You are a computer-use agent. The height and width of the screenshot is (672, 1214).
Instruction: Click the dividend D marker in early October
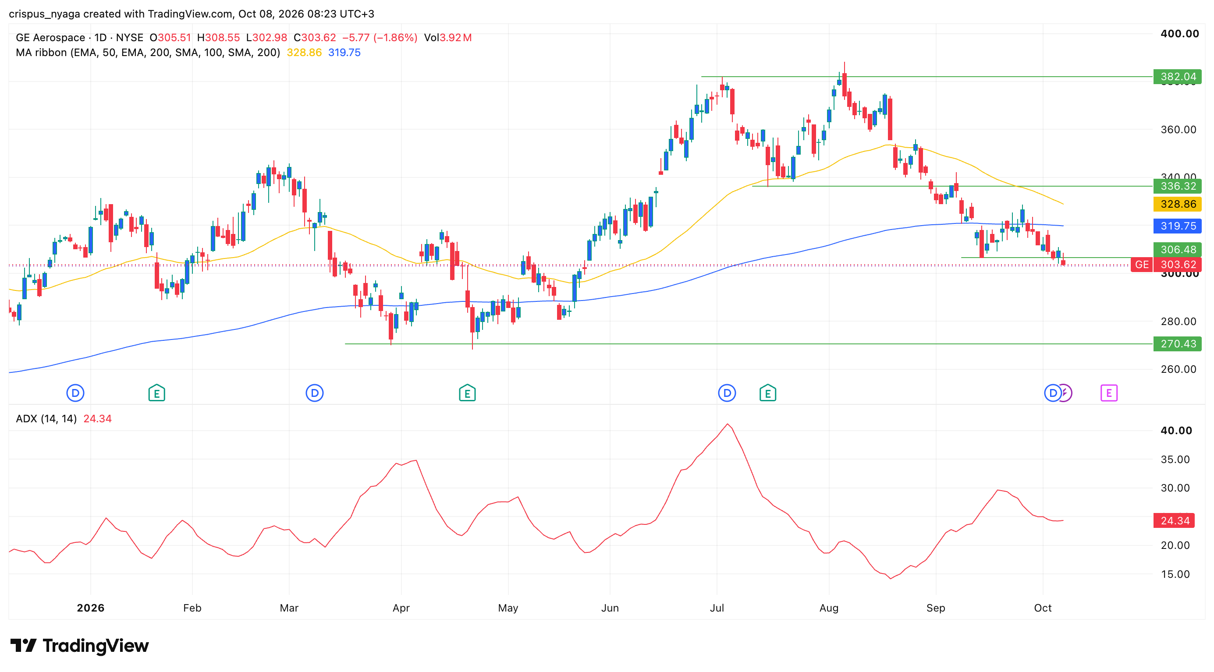1053,393
